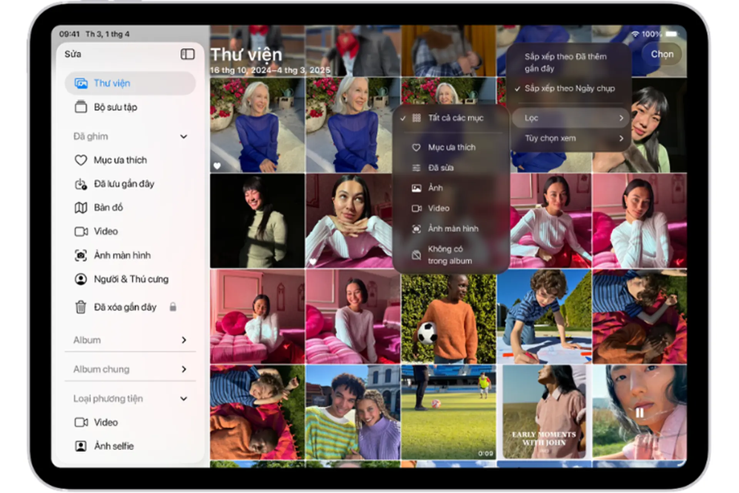This screenshot has height=493, width=739.
Task: Click the Thư viện library icon in sidebar
Action: (81, 83)
